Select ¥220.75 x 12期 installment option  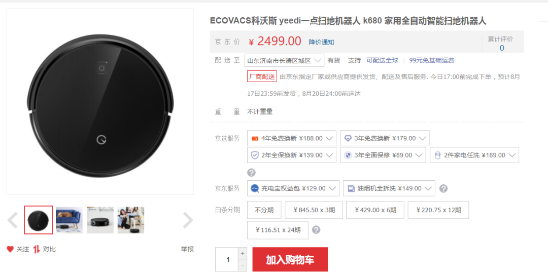(438, 210)
